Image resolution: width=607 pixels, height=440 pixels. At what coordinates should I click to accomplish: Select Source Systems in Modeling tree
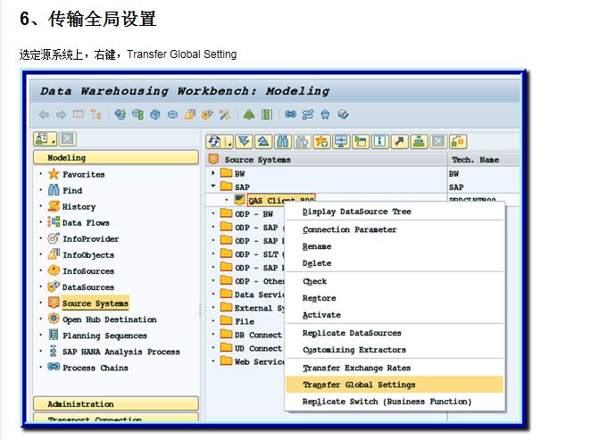[x=96, y=303]
